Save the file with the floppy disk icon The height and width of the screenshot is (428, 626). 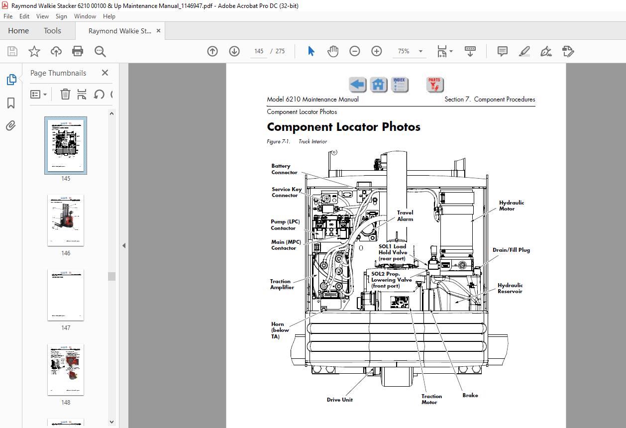tap(12, 51)
